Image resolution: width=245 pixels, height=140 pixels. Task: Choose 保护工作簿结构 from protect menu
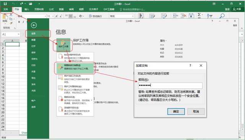tap(75, 89)
